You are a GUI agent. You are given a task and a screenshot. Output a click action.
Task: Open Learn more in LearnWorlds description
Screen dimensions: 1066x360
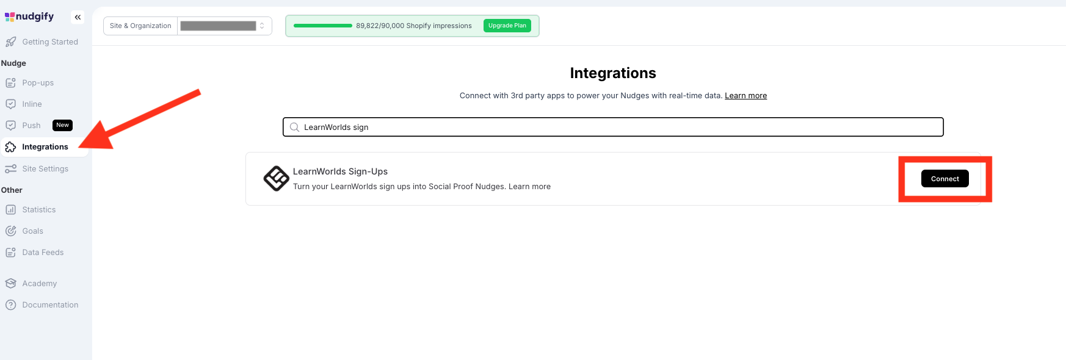click(529, 187)
